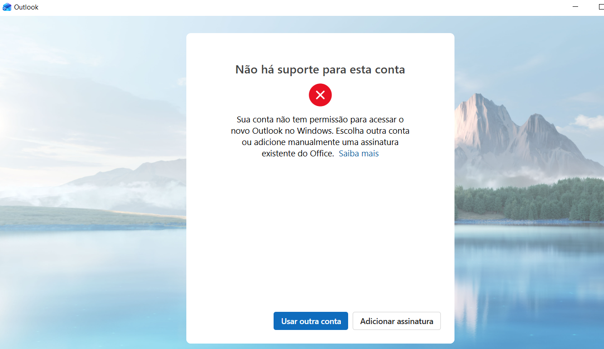Choose the "Adicionar assinatura" button
The height and width of the screenshot is (349, 604).
tap(396, 321)
